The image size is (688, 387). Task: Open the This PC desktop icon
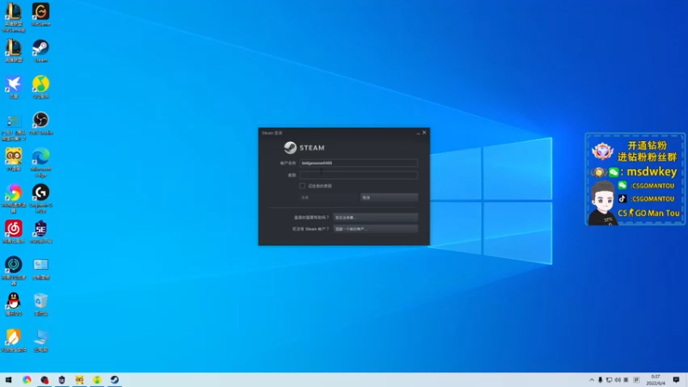[x=40, y=340]
